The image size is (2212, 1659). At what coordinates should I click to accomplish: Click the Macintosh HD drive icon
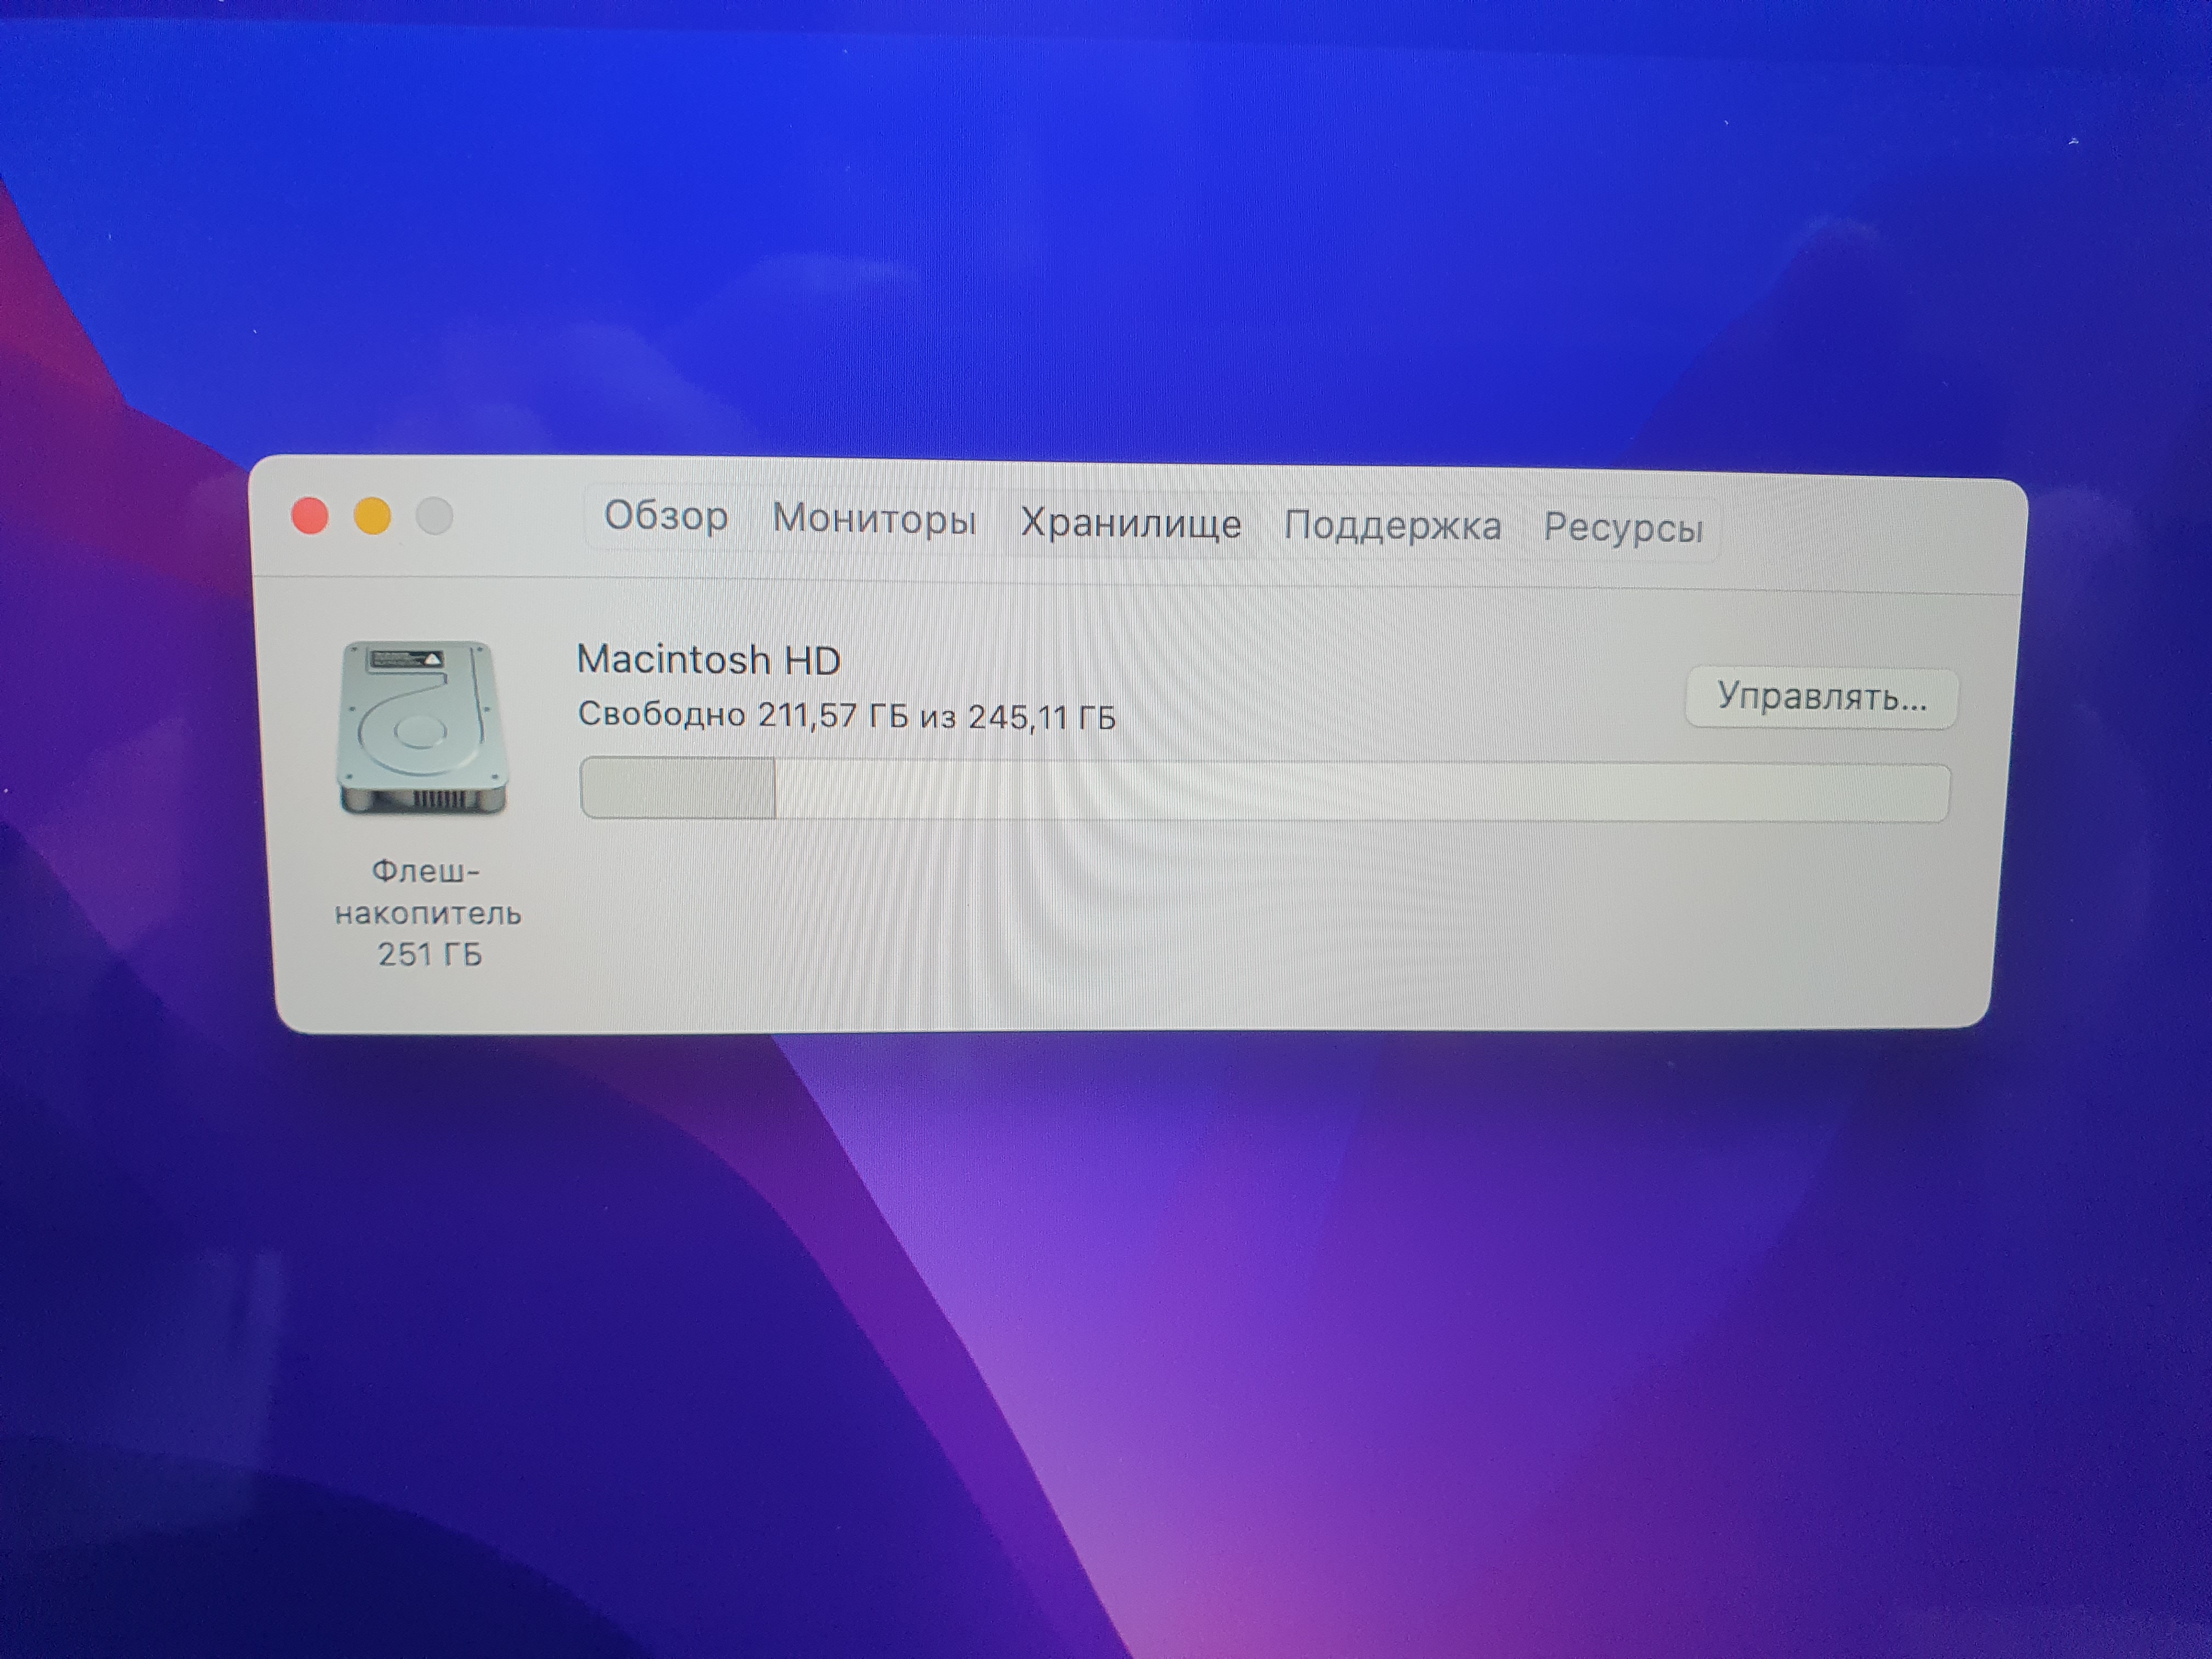point(423,727)
